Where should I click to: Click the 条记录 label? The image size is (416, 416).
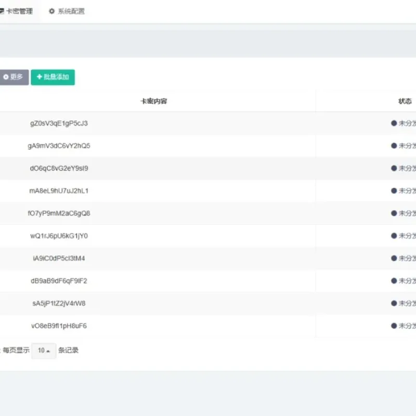click(69, 350)
